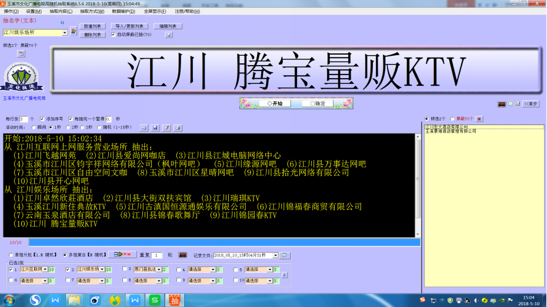Click the 删除列表 button
This screenshot has height=307, width=547.
92,35
